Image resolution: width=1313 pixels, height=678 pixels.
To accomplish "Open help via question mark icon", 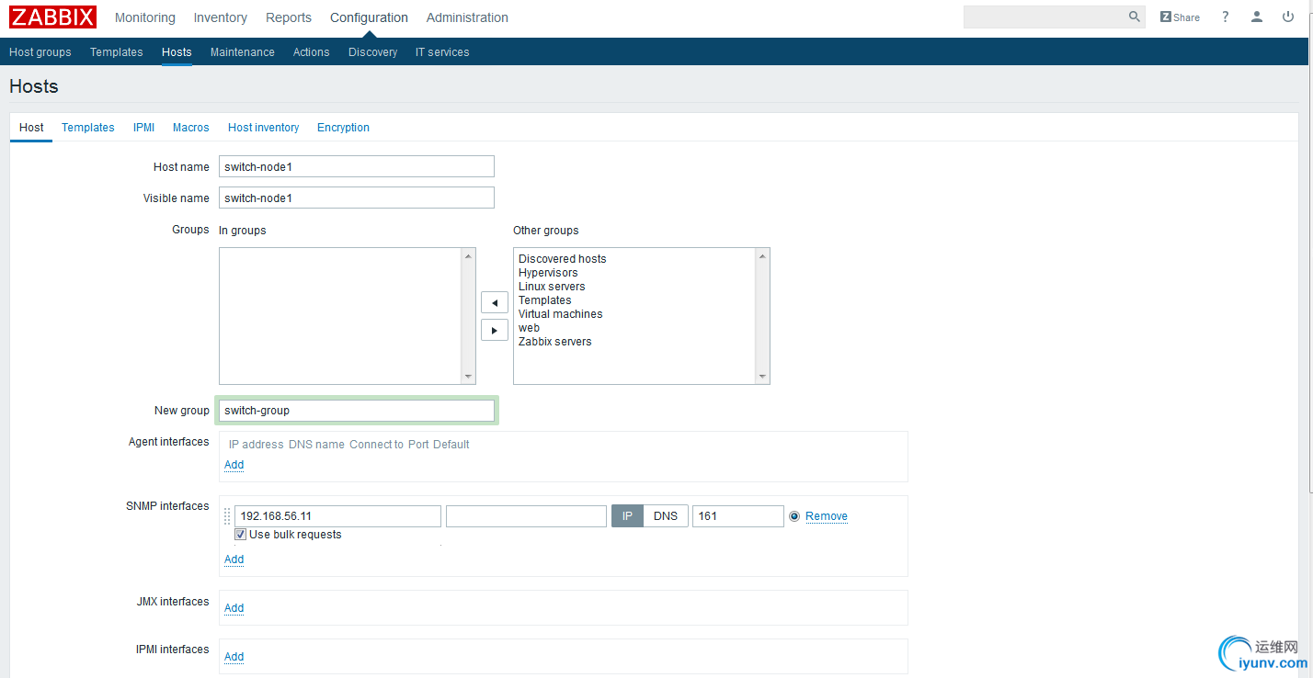I will click(1226, 17).
